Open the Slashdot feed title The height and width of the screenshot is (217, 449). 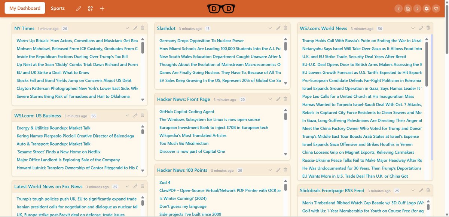pos(166,28)
